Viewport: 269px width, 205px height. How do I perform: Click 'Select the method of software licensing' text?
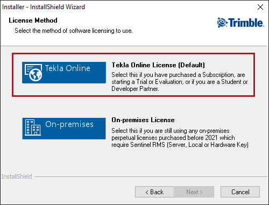click(74, 31)
